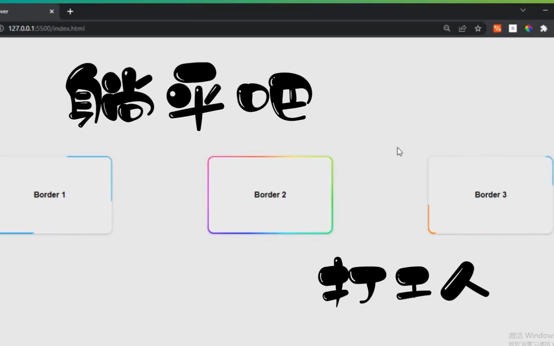This screenshot has width=554, height=346.
Task: Open the browser tab search chevron
Action: coord(523,10)
